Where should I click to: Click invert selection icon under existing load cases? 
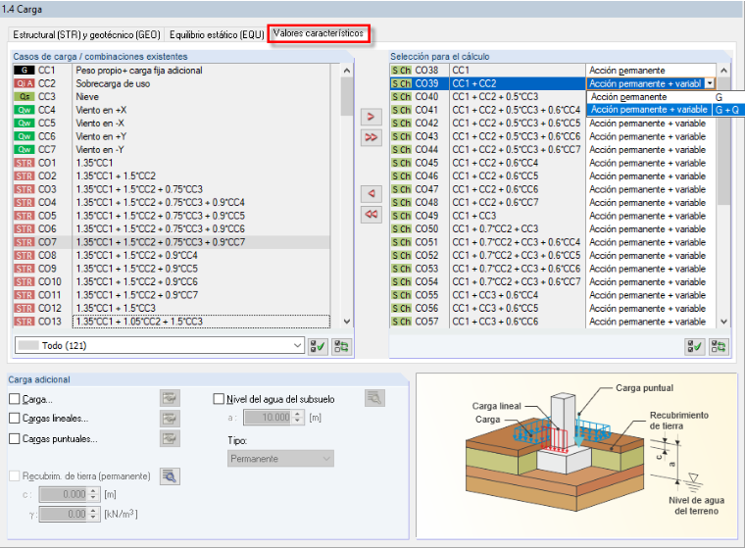(341, 346)
